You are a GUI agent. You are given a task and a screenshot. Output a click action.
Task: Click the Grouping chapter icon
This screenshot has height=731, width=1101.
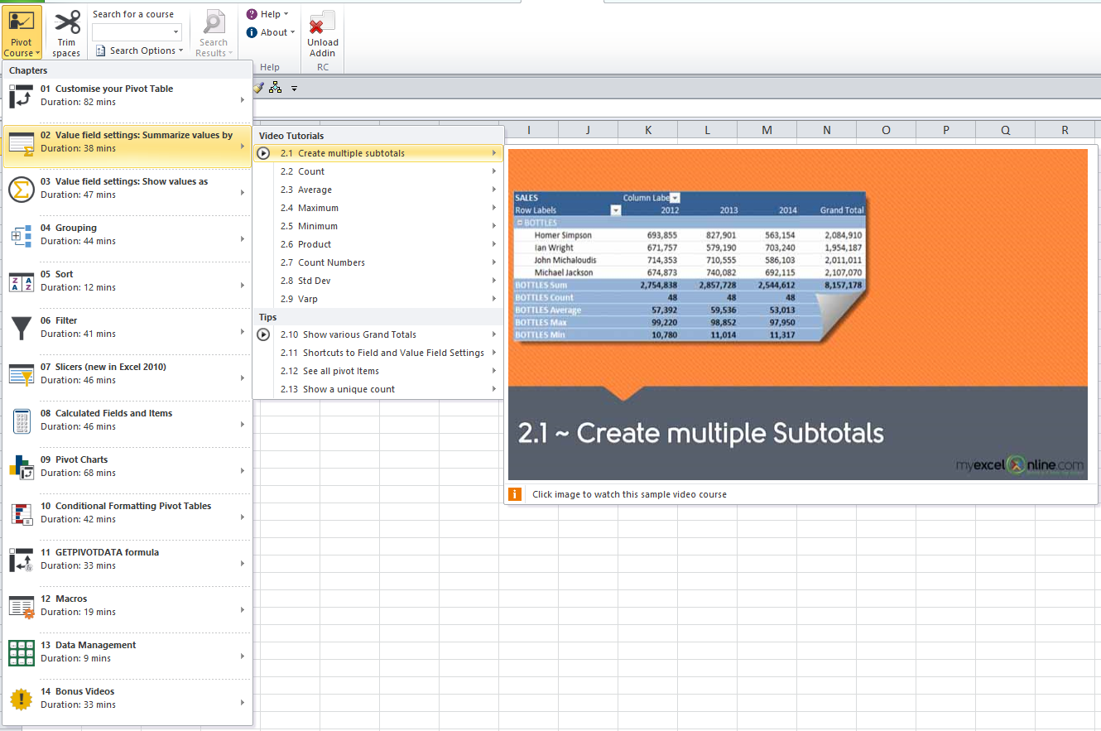(x=22, y=235)
